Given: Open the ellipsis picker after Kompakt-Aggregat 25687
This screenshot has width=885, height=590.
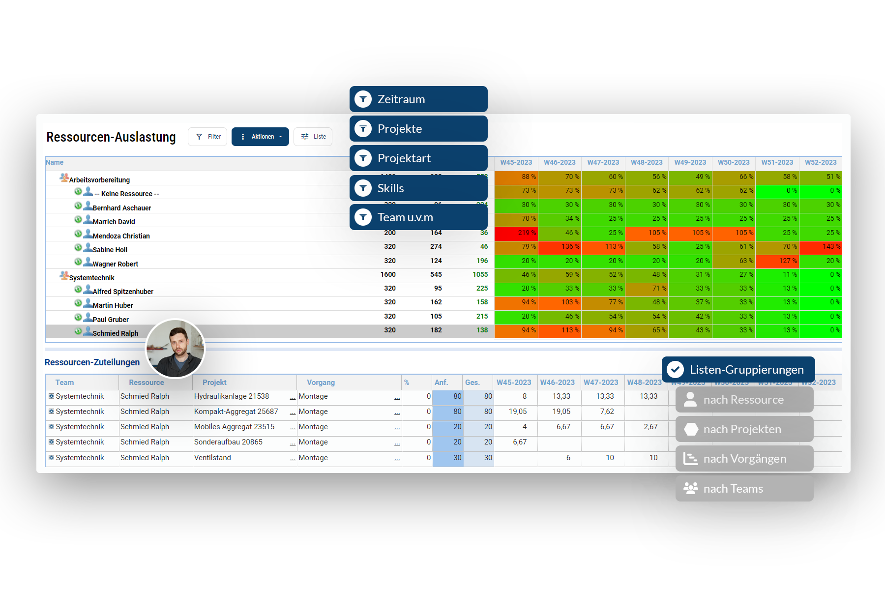Looking at the screenshot, I should click(293, 413).
